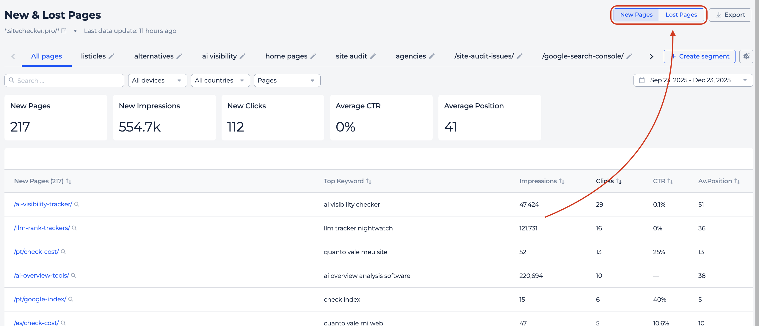Click magnifier icon next to /ai-visibility-tracker/
This screenshot has height=326, width=759.
point(76,204)
